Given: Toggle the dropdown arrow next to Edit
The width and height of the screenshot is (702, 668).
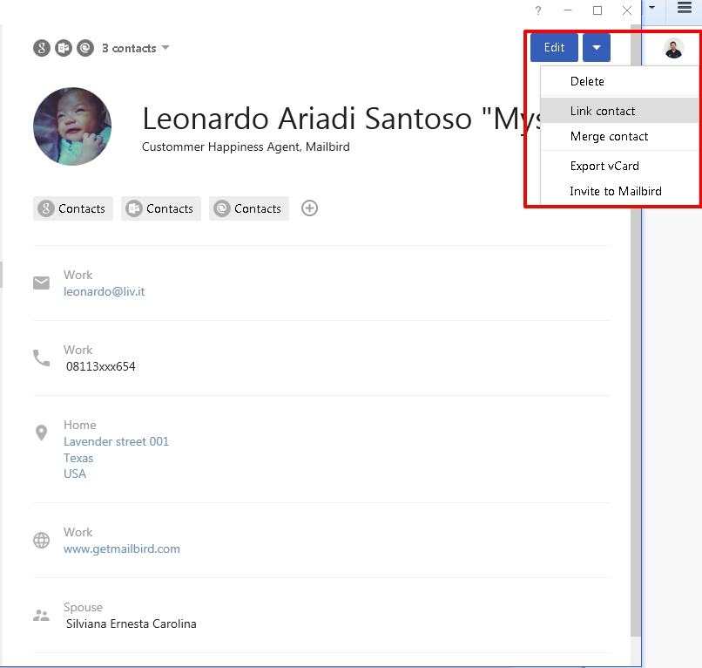Looking at the screenshot, I should click(x=597, y=47).
